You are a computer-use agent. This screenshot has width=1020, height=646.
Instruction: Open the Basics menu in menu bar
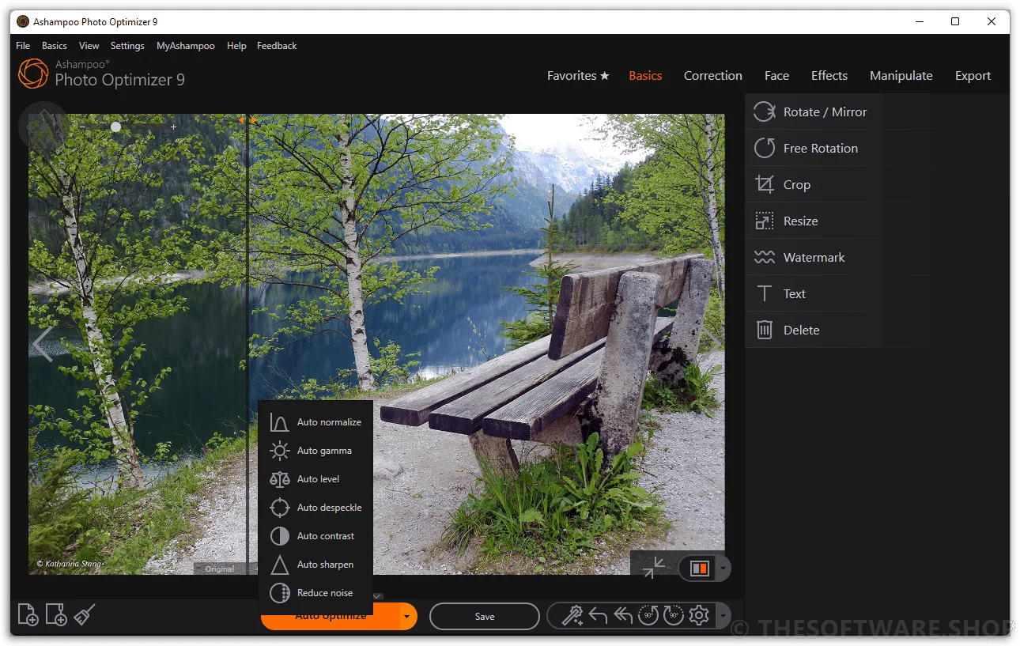pos(55,46)
